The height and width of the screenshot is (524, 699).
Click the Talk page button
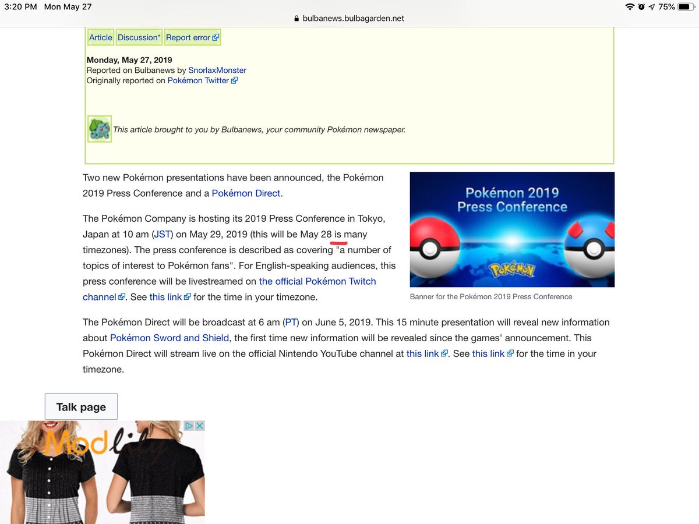[x=81, y=407]
